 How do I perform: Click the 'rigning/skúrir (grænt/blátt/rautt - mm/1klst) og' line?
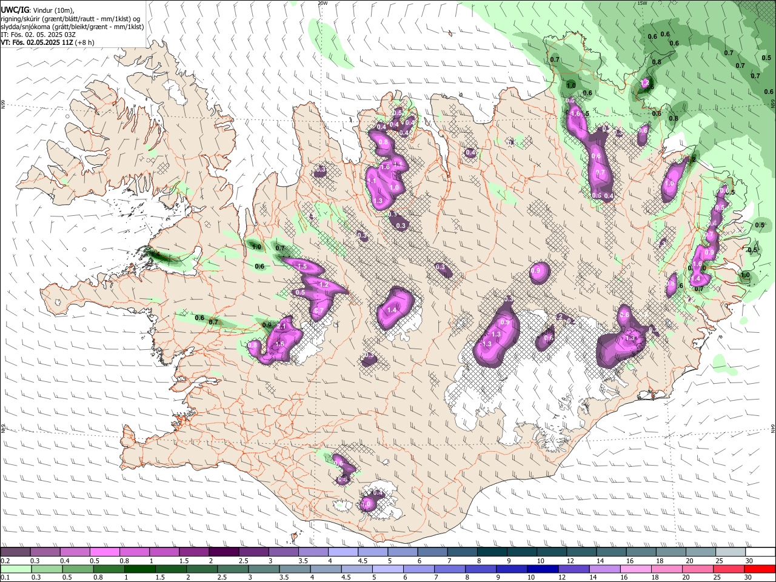click(x=70, y=19)
